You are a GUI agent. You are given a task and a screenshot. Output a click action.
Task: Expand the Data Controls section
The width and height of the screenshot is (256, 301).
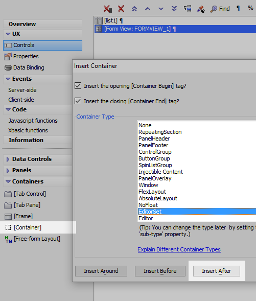tap(8, 159)
